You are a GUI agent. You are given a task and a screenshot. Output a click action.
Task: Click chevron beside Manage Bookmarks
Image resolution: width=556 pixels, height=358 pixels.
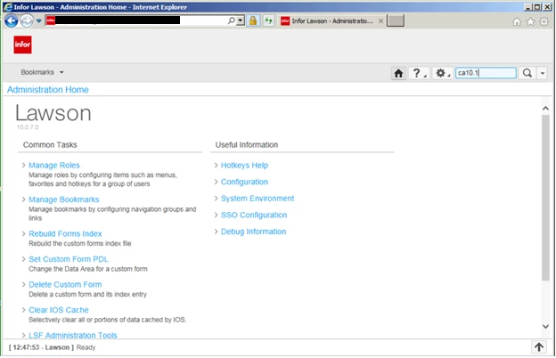[23, 199]
